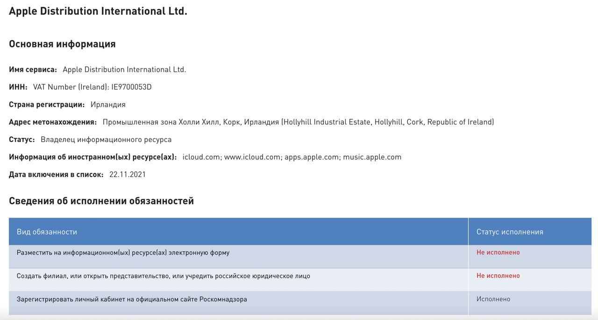Select the service name value Apple Distribution International Ltd.
The height and width of the screenshot is (320, 598).
coord(124,70)
